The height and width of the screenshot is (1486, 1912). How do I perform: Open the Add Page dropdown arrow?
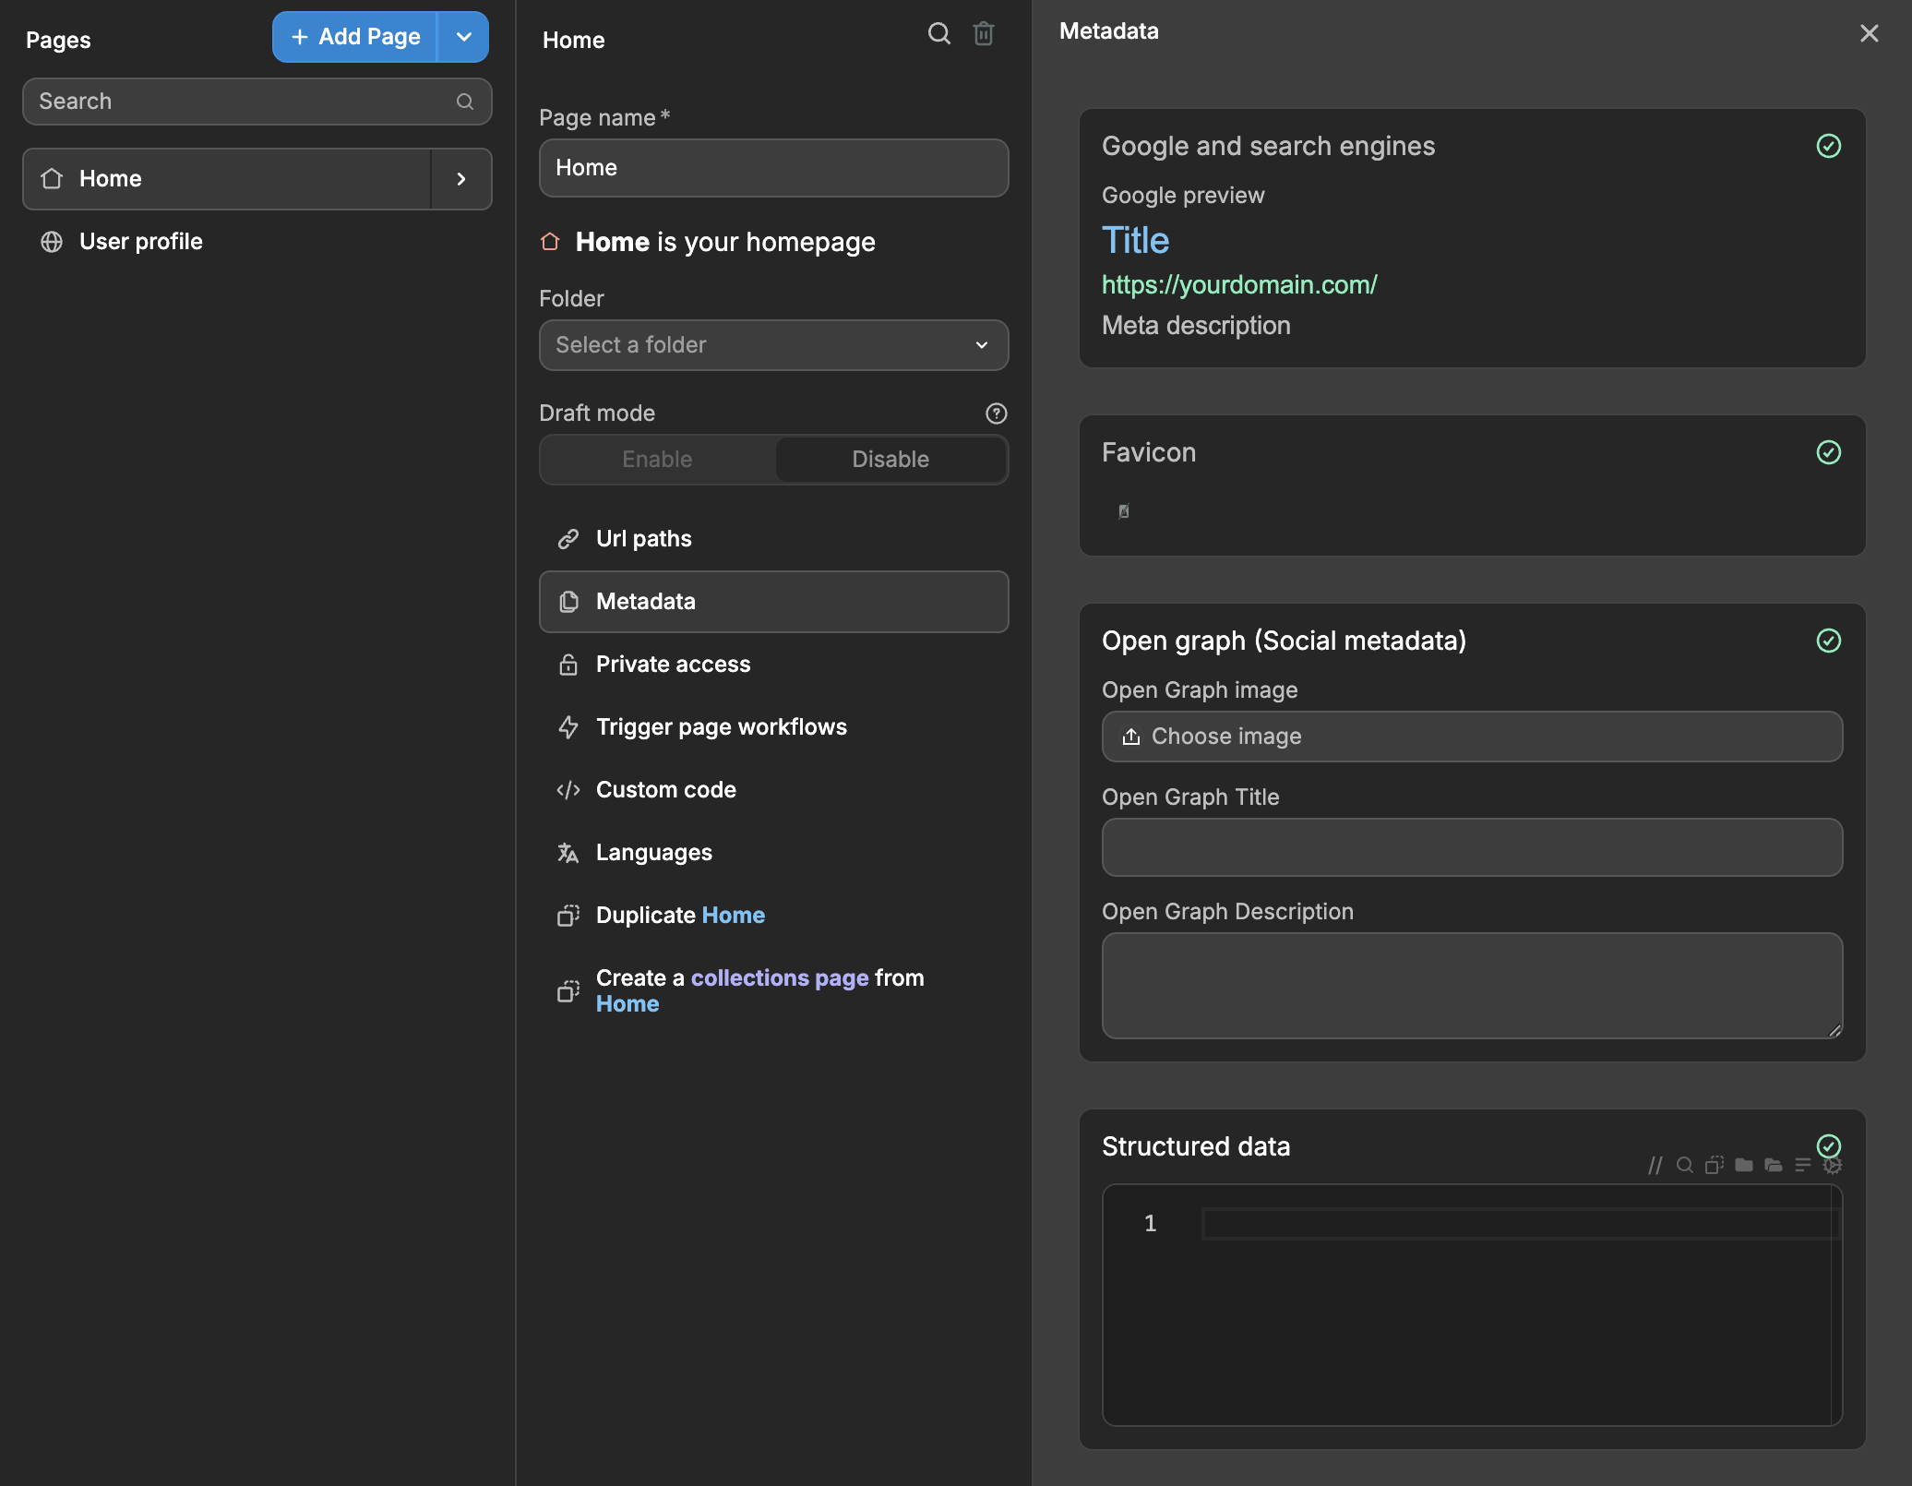click(x=462, y=37)
